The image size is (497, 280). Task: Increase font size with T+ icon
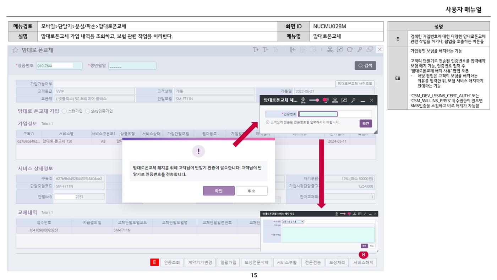[256, 50]
